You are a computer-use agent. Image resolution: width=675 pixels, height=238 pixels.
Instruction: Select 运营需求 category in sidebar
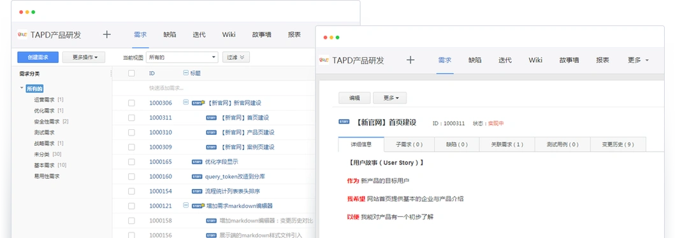[x=44, y=100]
